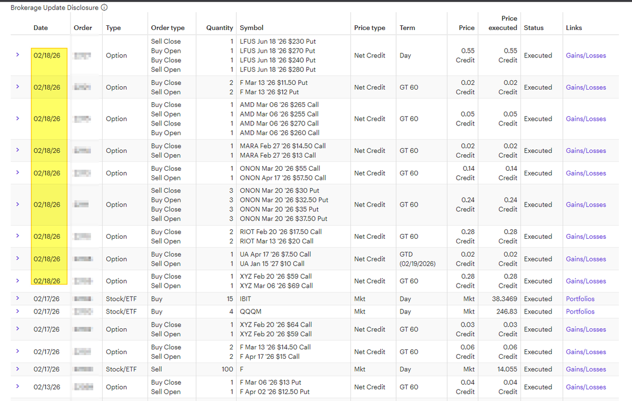Viewport: 632px width, 401px height.
Task: Open Gains/Losses for the UA order
Action: [x=586, y=259]
